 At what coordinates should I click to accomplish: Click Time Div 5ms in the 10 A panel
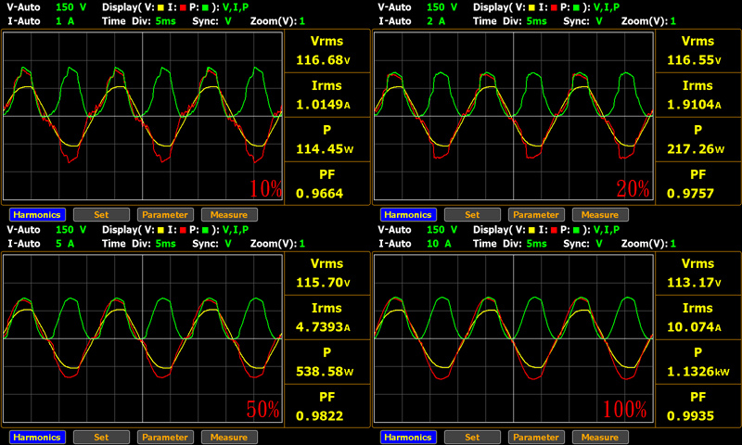(x=509, y=244)
